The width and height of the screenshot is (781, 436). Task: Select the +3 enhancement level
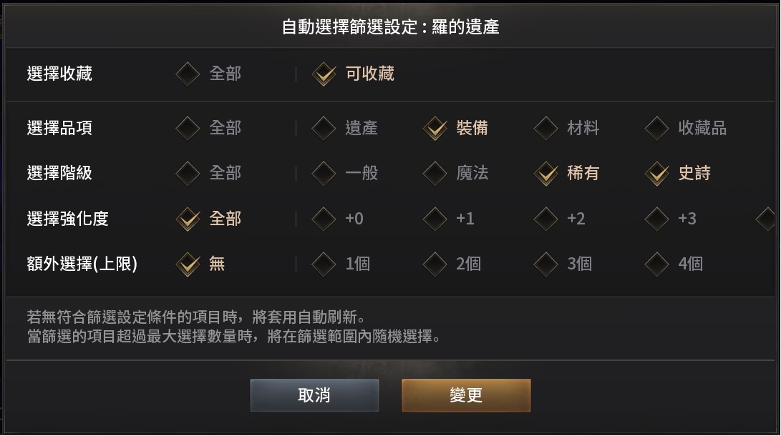[657, 219]
